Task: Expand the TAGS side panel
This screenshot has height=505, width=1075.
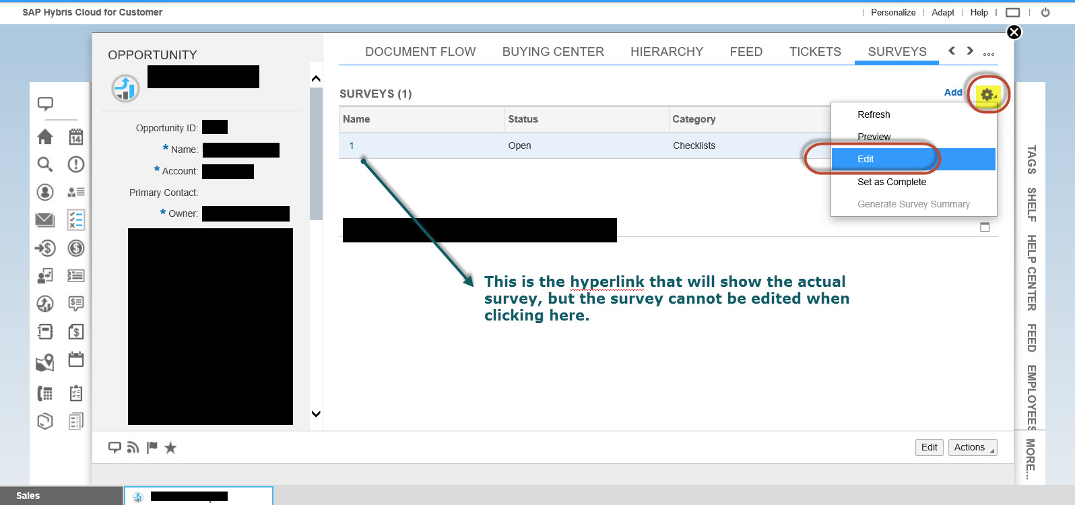Action: click(1031, 160)
